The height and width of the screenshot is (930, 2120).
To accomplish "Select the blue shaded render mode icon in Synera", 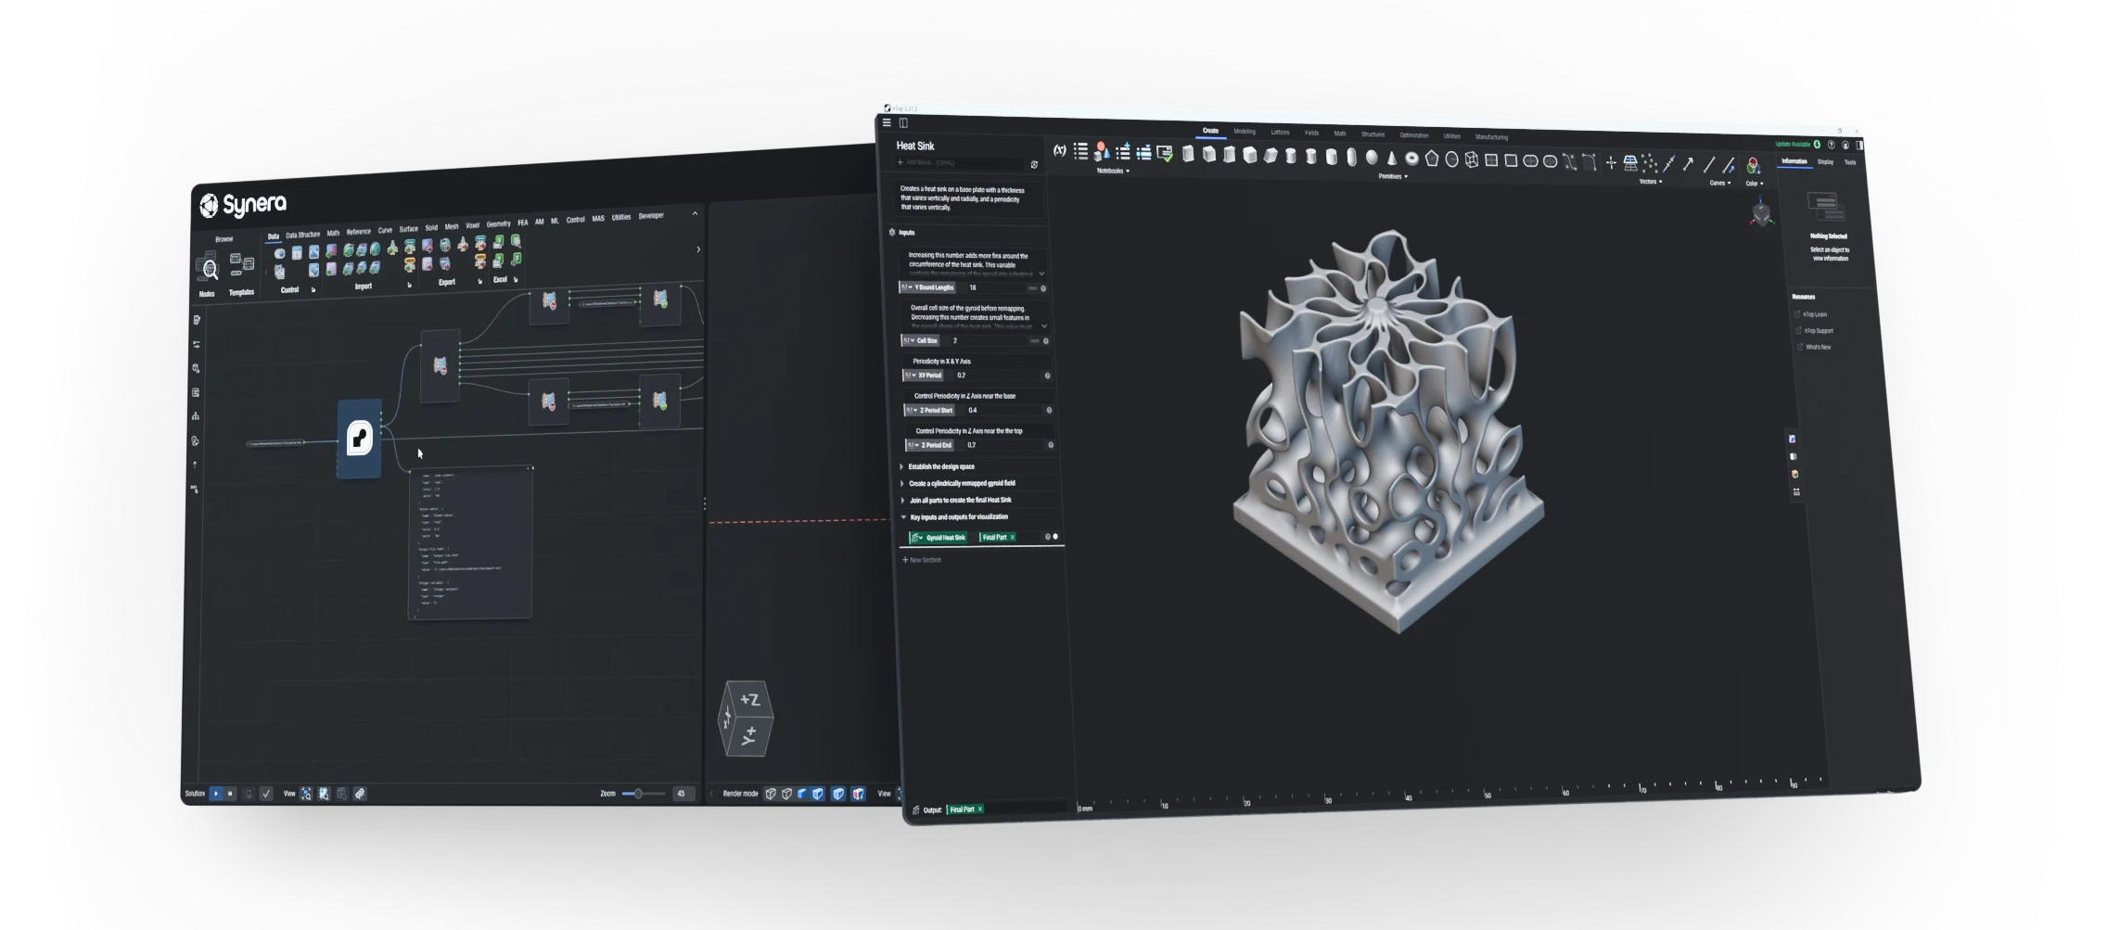I will pos(802,794).
